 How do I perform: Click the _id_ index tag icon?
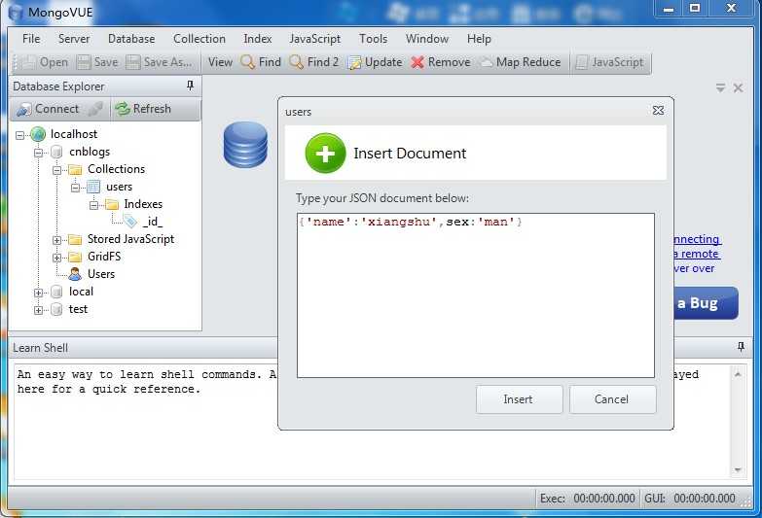[x=129, y=222]
